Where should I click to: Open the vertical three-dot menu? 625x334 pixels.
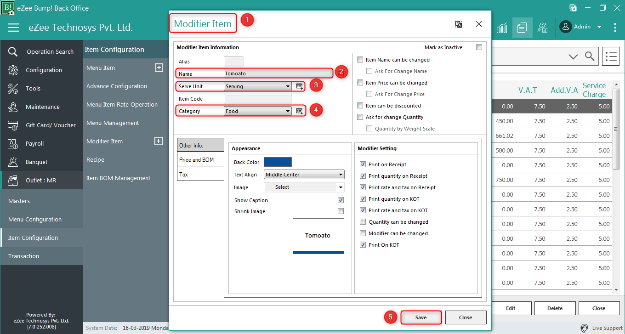pos(615,27)
